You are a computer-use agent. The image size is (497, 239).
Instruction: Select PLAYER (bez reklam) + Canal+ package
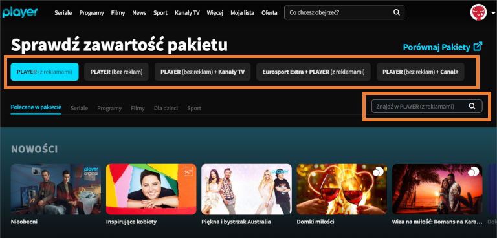point(420,72)
